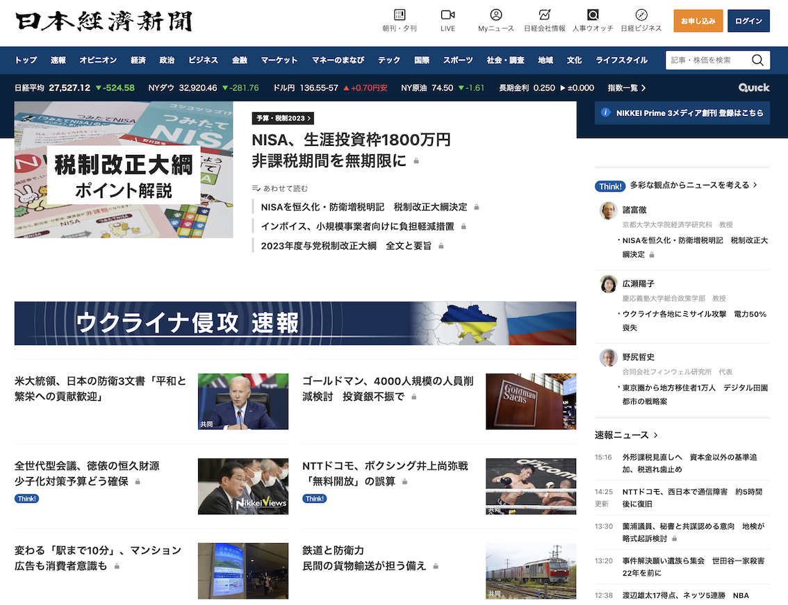
Task: Click NY原油 74.50 ticker value
Action: 442,88
